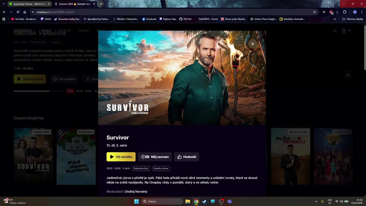This screenshot has height=206, width=366.
Task: Switch to the Survivor 2026 tab
Action: click(x=74, y=4)
